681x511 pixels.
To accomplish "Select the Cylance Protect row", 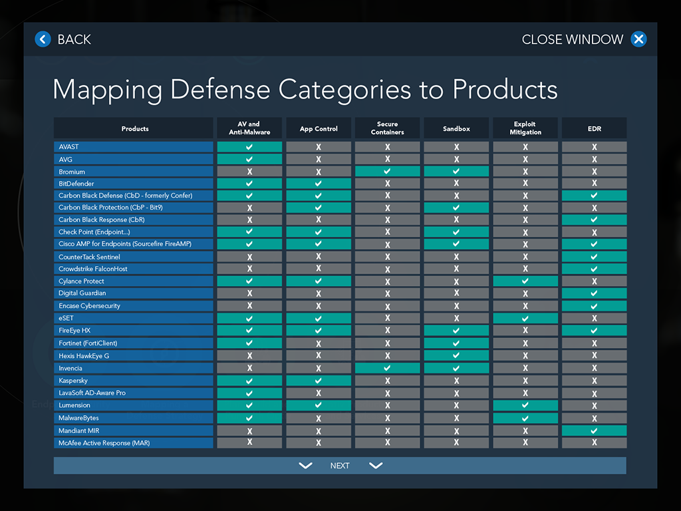I will (x=133, y=281).
